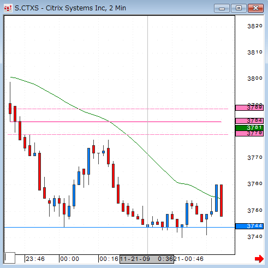Click the 00:00 time axis label
Screen dimensions: 268x268
(x=70, y=259)
